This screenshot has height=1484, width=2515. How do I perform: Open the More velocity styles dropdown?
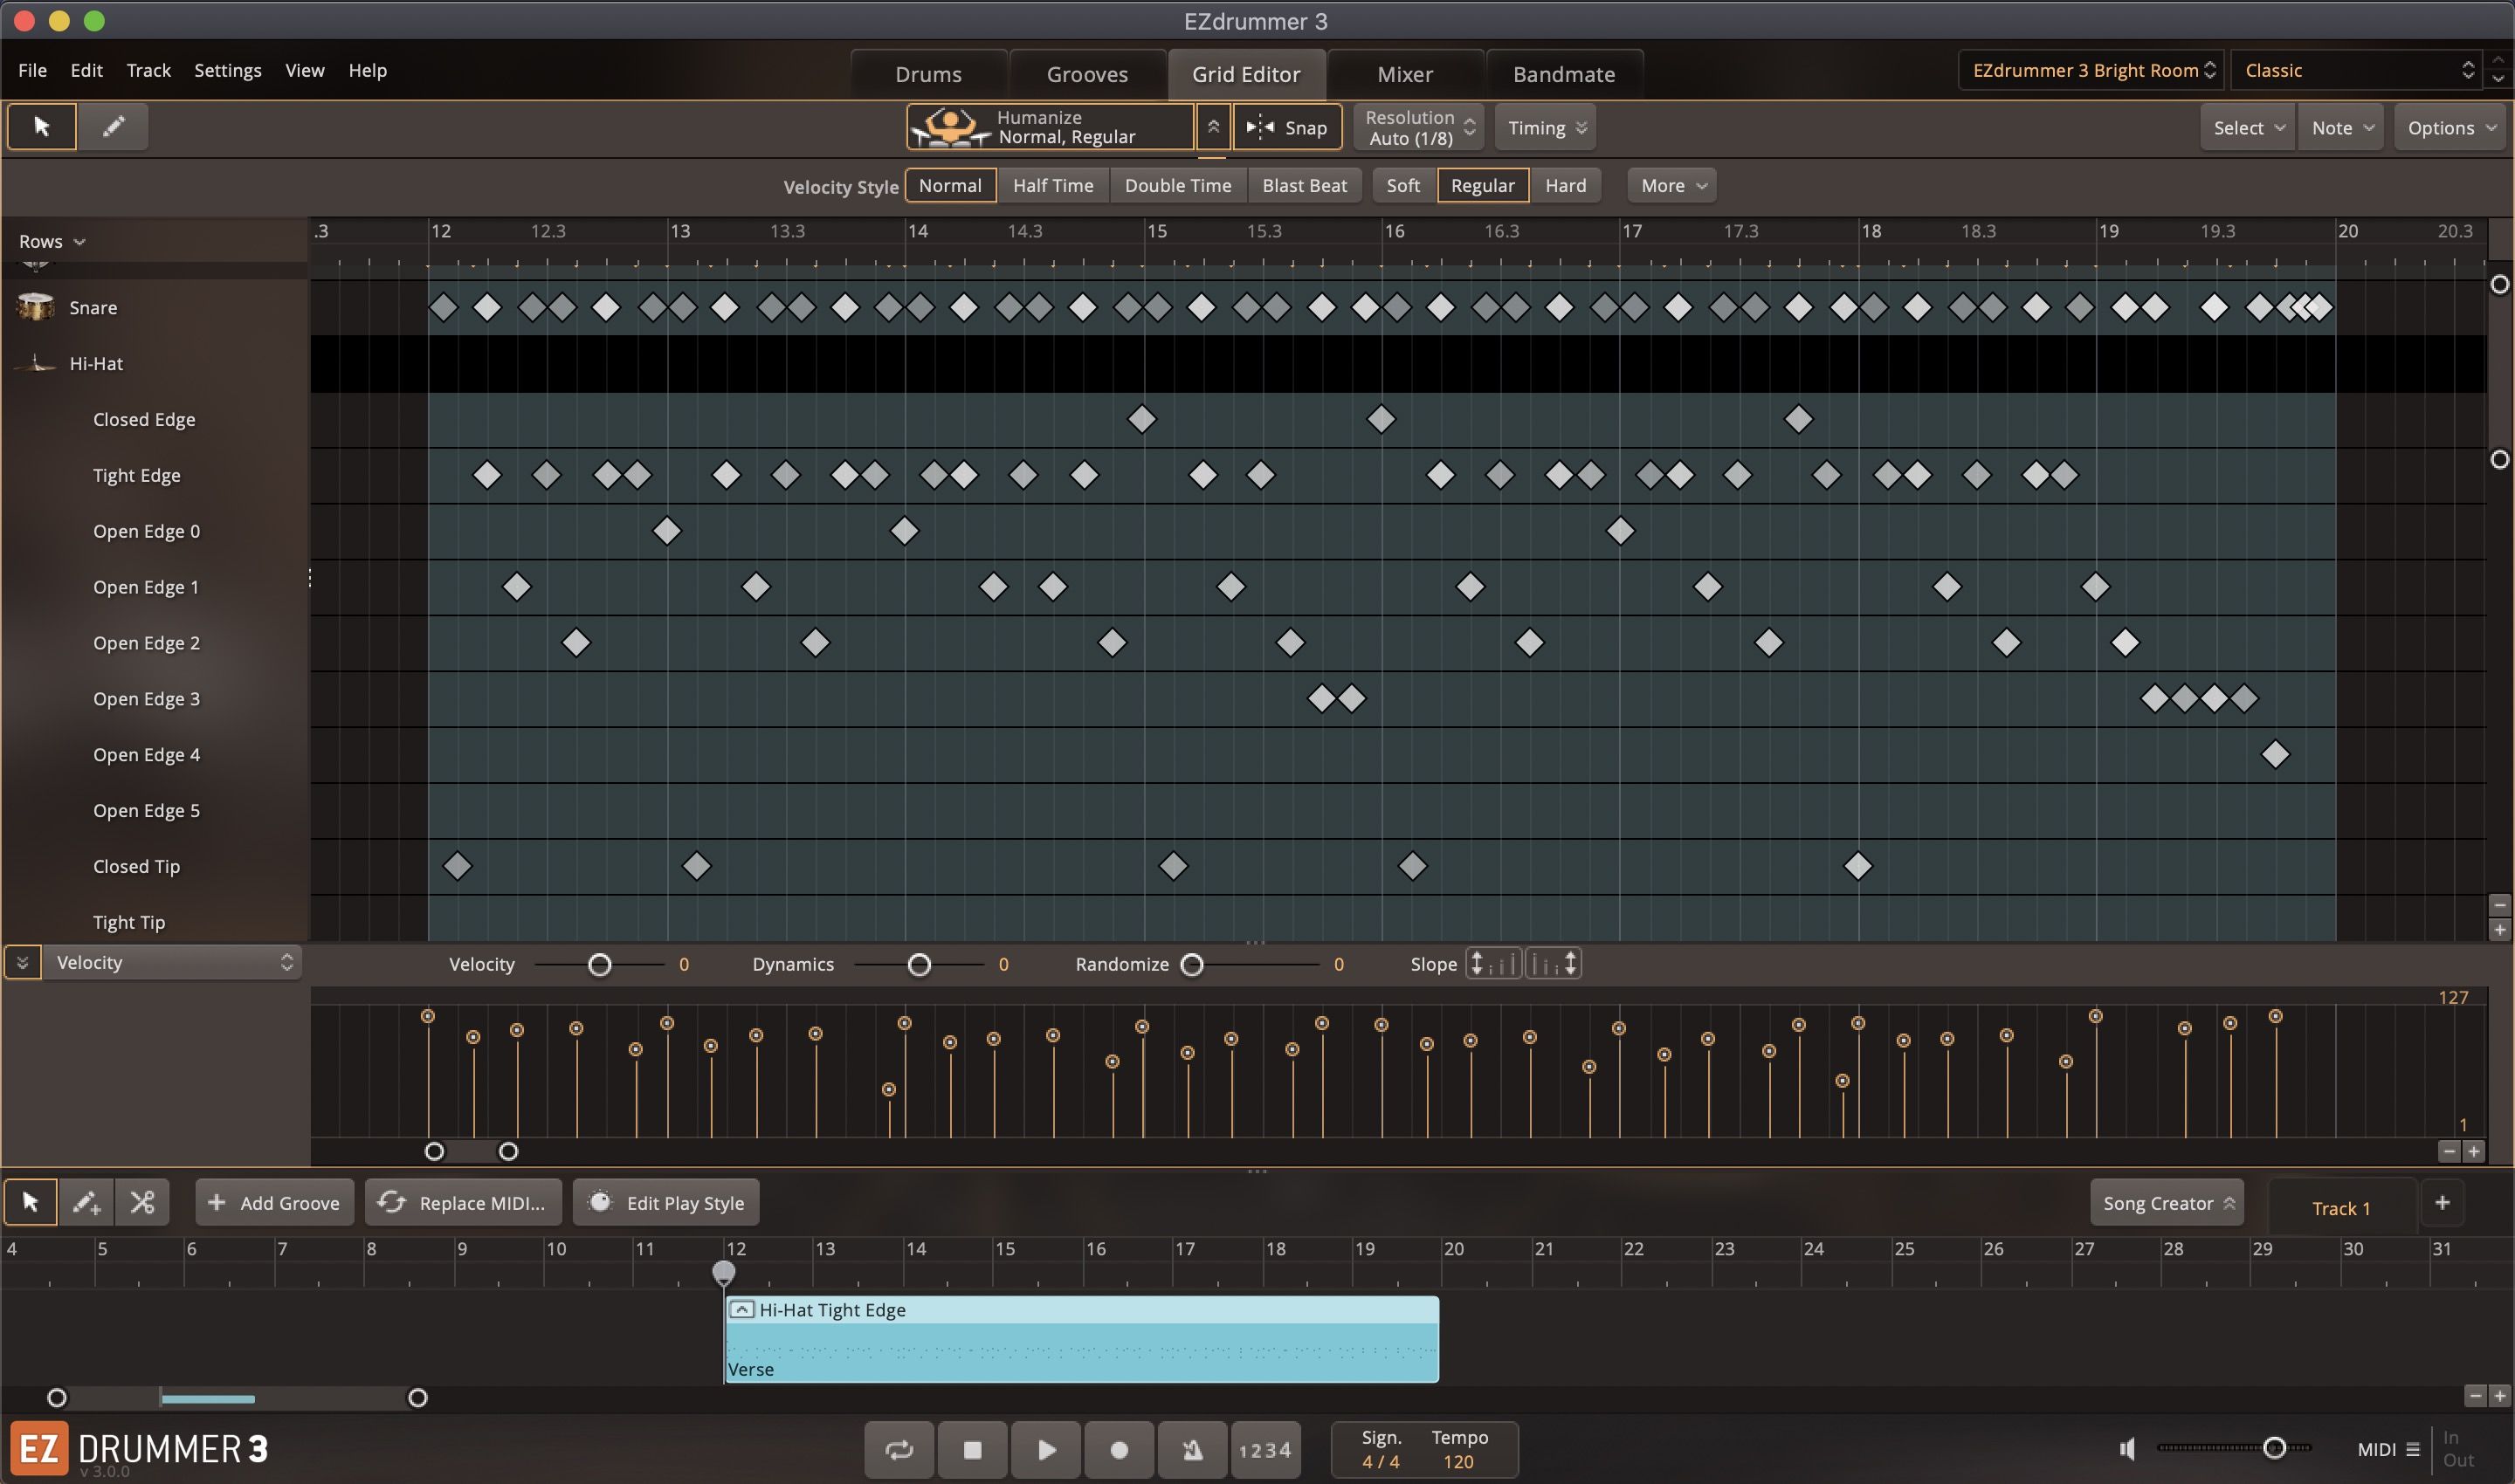1672,185
